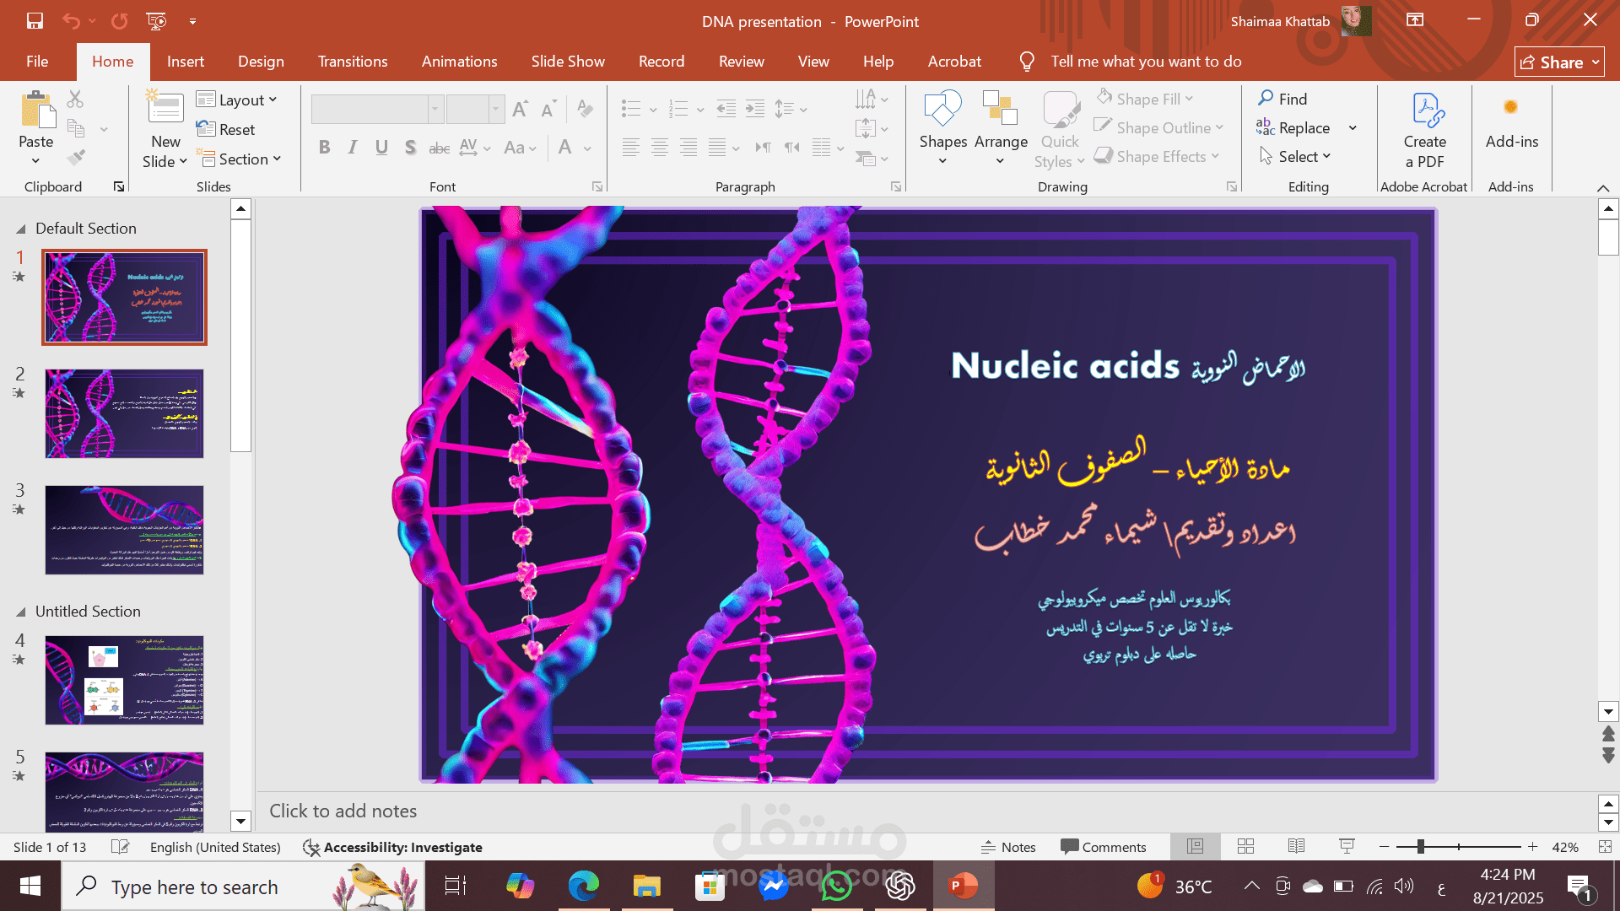The height and width of the screenshot is (911, 1620).
Task: Click Accessibility: Investigate status link
Action: click(x=393, y=846)
